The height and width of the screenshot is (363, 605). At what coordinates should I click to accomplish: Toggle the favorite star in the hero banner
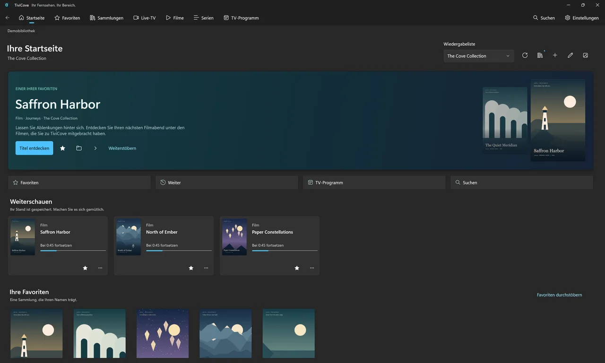[62, 148]
